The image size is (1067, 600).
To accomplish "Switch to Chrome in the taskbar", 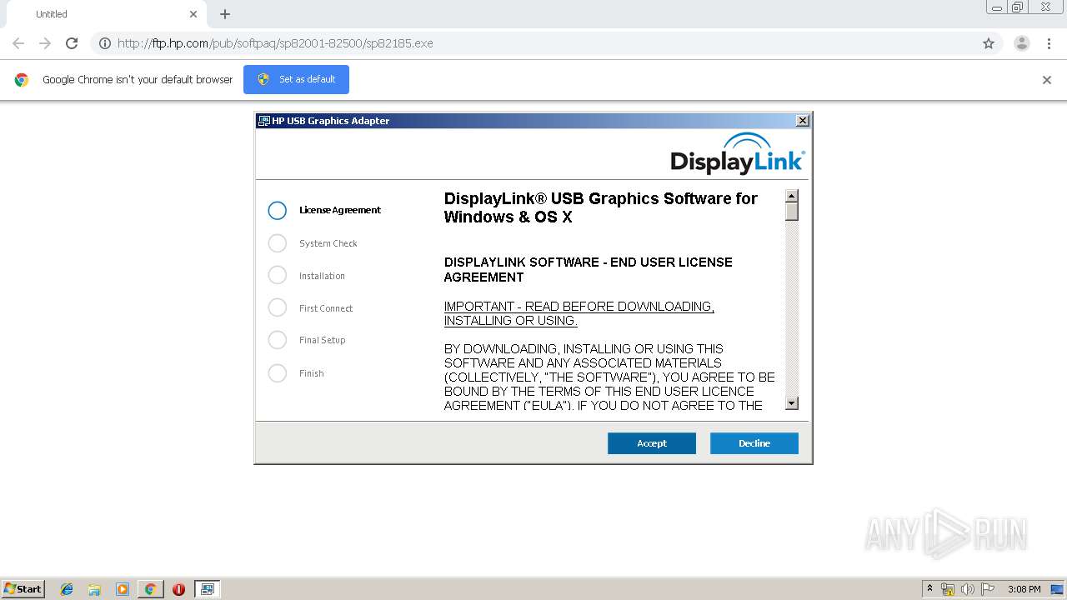I will tap(150, 589).
